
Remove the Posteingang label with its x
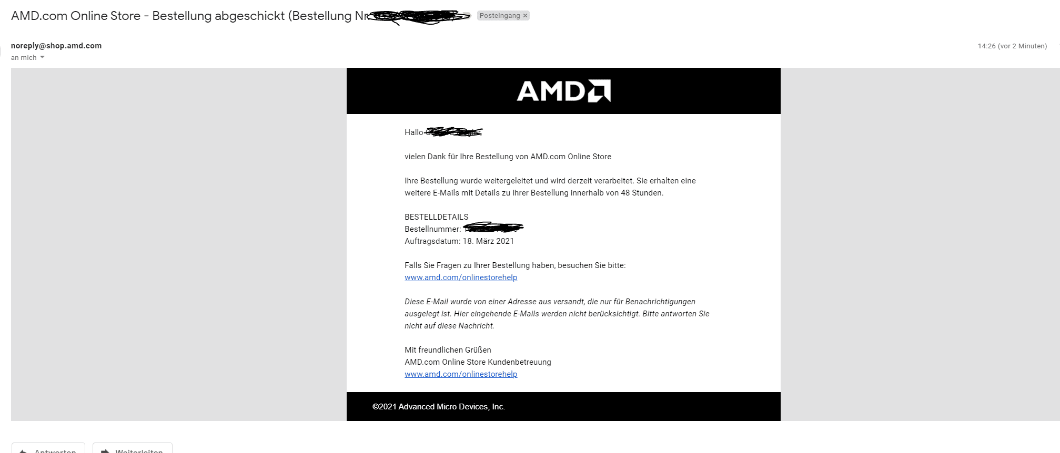(x=525, y=16)
